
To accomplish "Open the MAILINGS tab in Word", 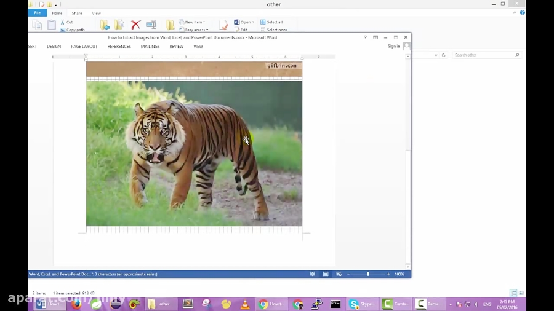I will 150,47.
